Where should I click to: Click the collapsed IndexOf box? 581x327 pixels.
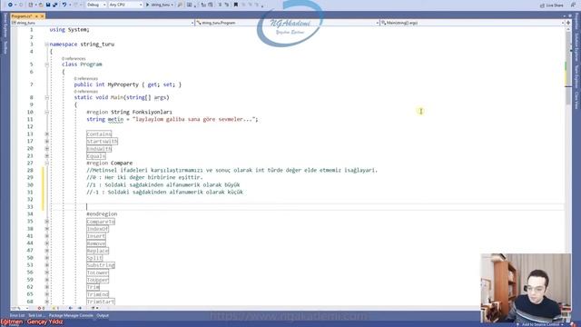[x=97, y=229]
